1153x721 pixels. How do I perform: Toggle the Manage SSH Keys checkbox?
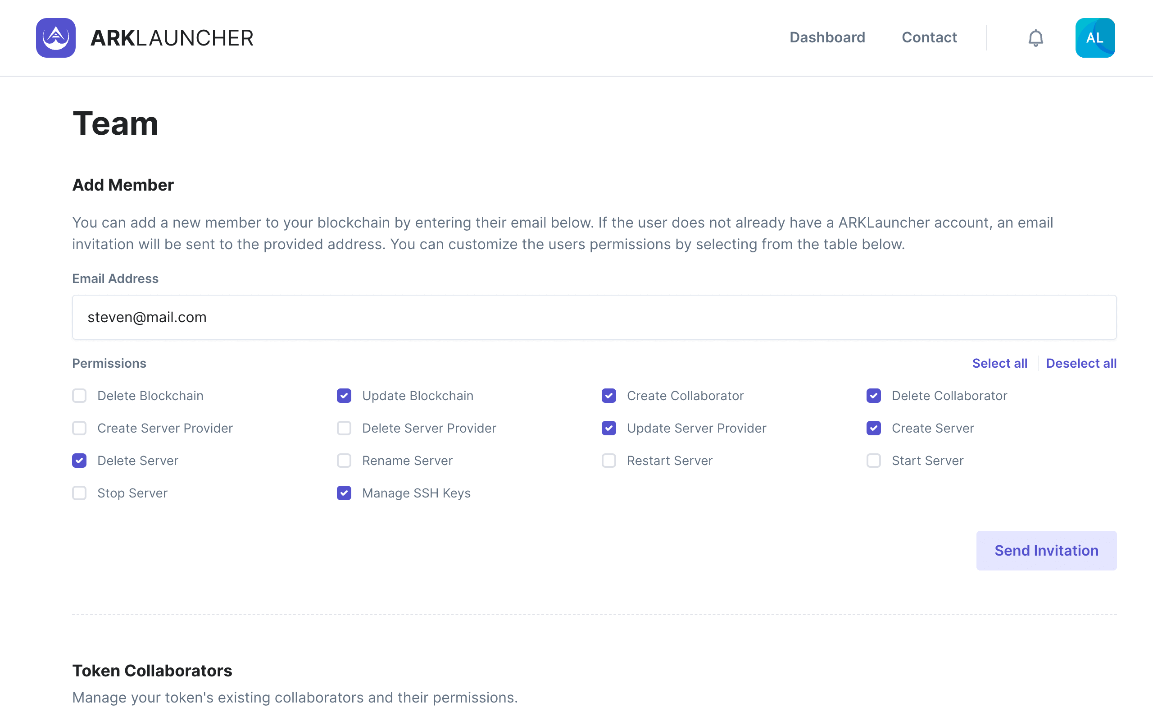click(344, 493)
